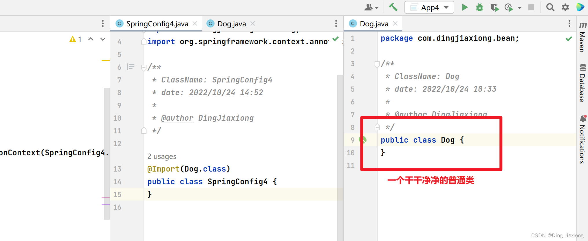Click the "onContext(SpringConfig4." code in left pane

click(x=54, y=153)
